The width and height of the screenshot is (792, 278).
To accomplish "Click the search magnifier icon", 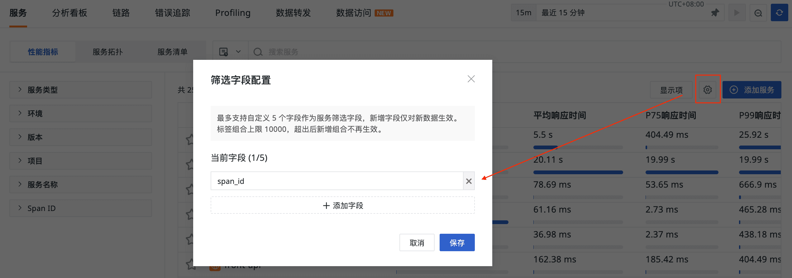I will click(258, 52).
